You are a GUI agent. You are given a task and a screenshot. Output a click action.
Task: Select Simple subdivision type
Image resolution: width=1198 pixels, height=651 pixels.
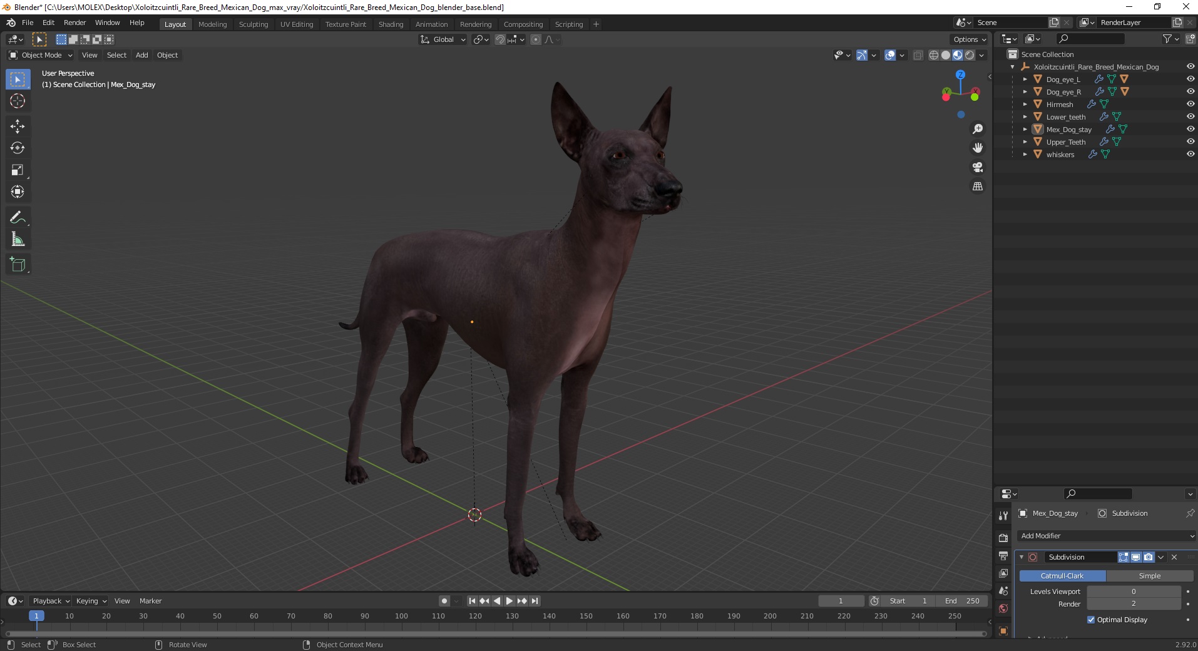pyautogui.click(x=1150, y=576)
